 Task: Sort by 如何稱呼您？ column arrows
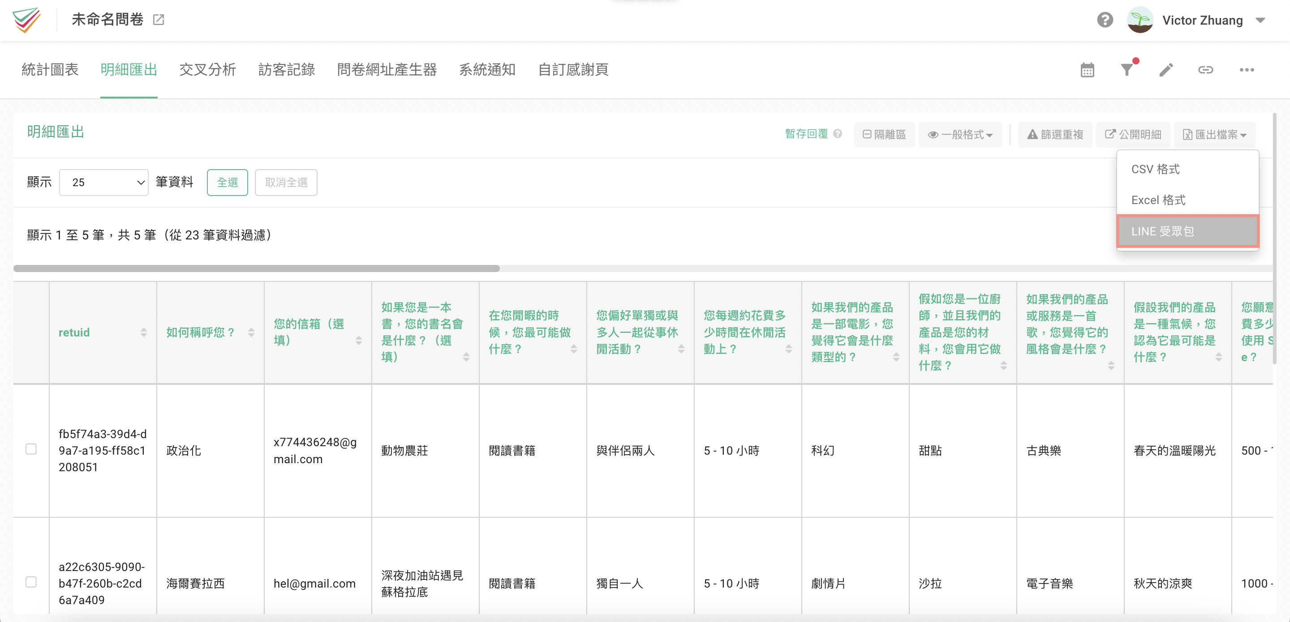(251, 333)
